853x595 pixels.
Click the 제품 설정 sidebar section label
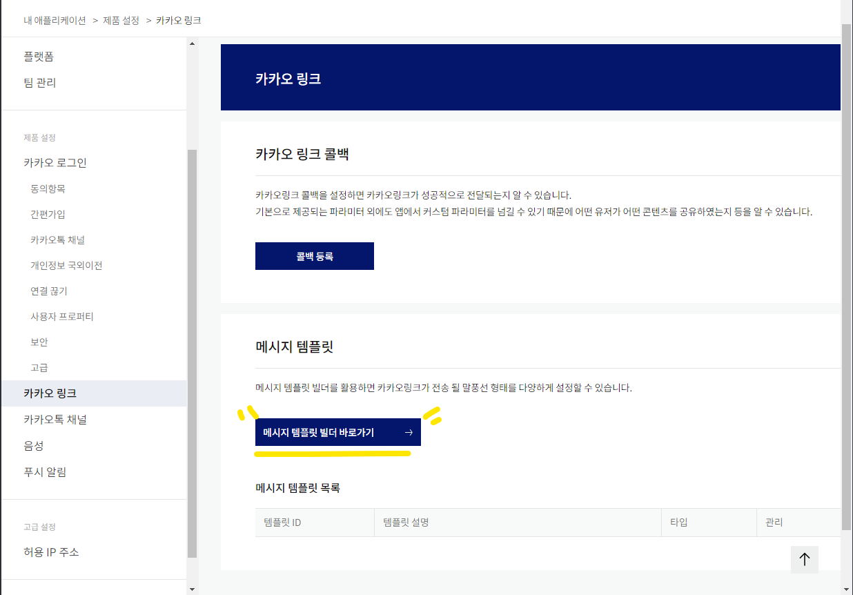(x=39, y=137)
